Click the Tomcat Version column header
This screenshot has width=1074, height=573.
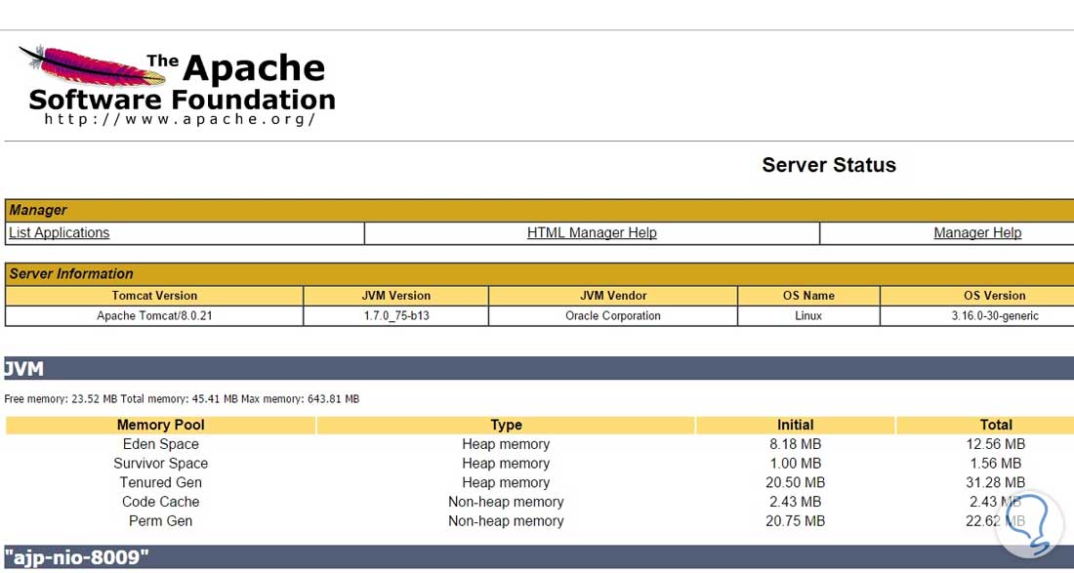pos(154,296)
